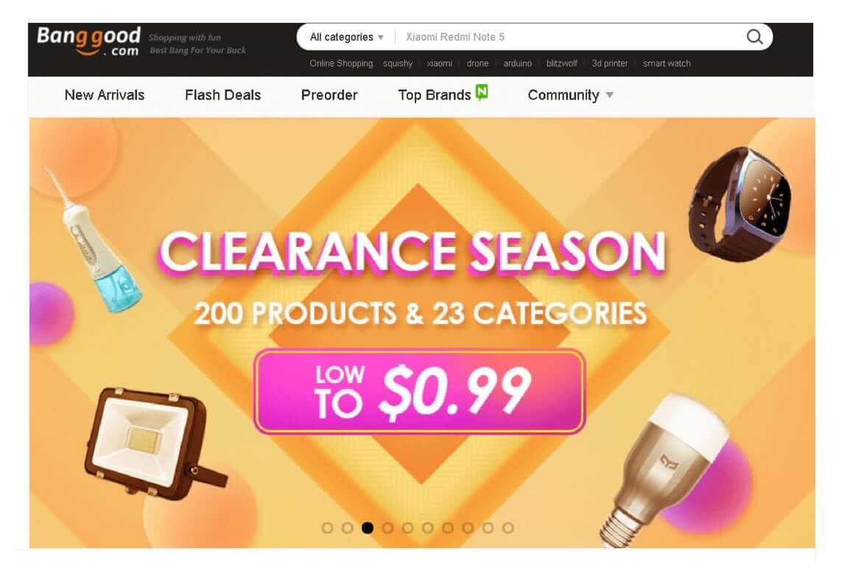Open the All categories dropdown

tap(346, 37)
